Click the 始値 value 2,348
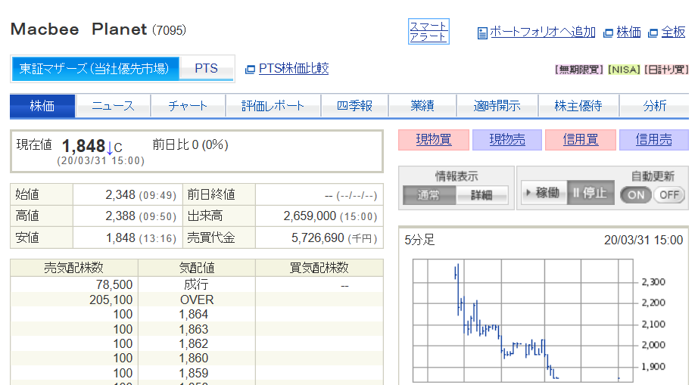This screenshot has width=698, height=385. pos(120,194)
